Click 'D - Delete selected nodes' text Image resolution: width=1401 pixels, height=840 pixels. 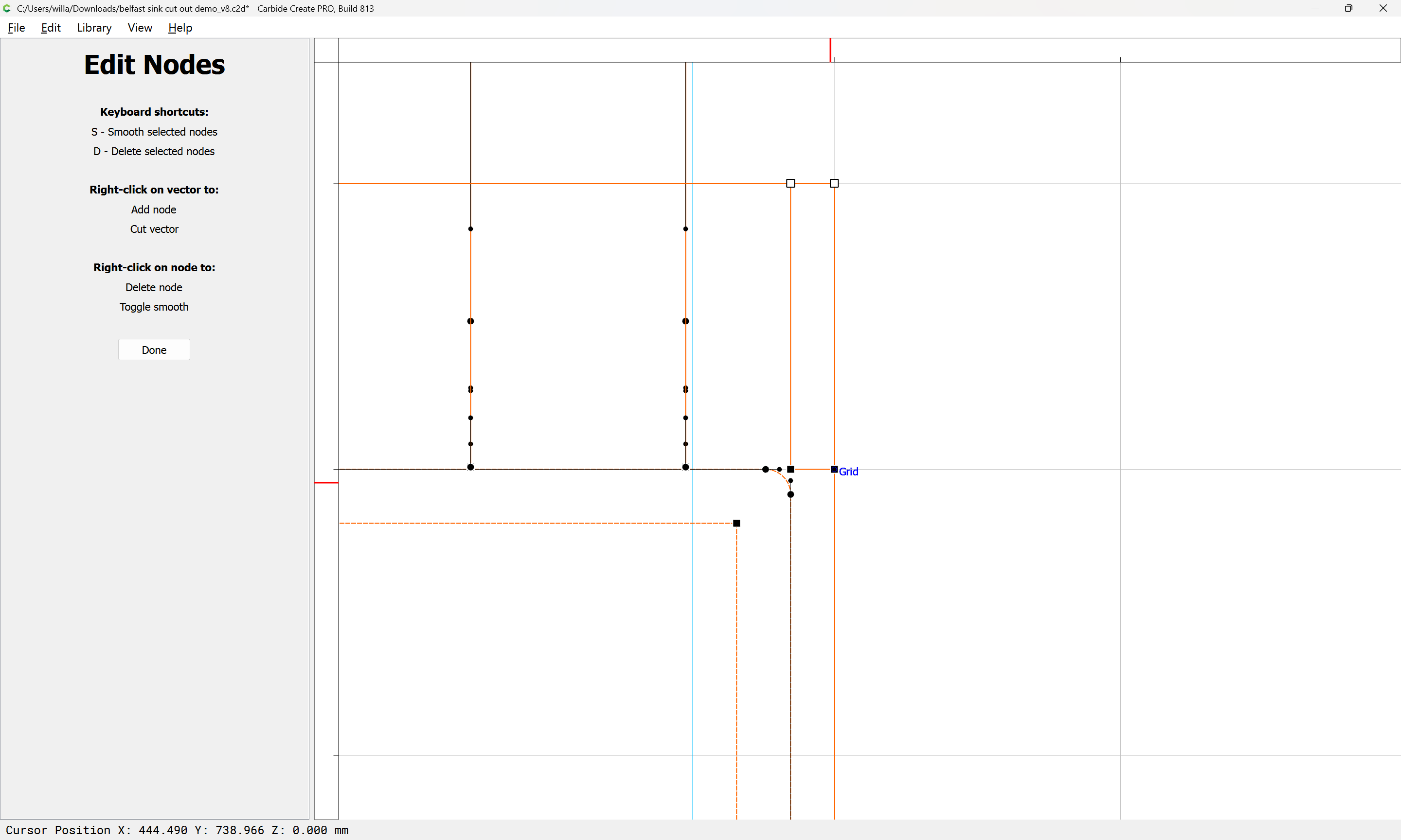coord(154,151)
